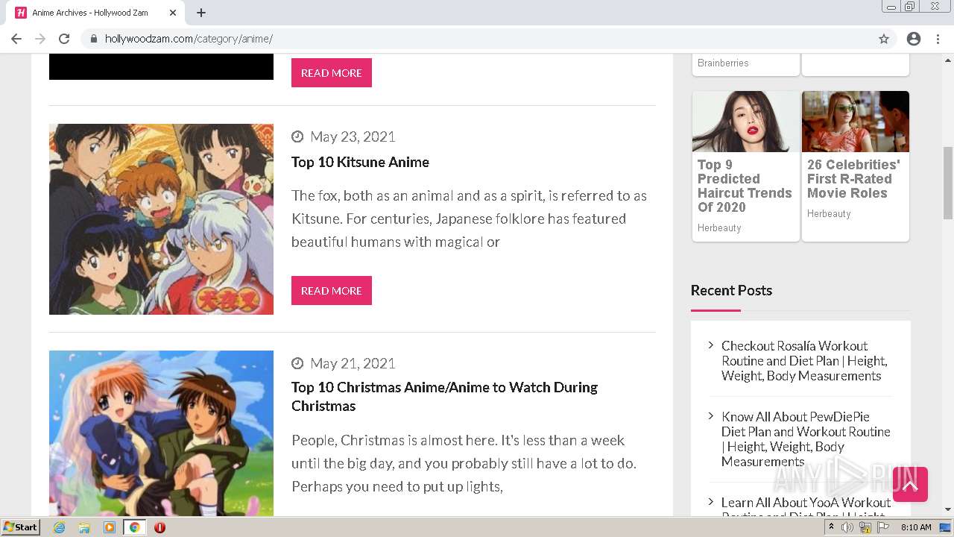The height and width of the screenshot is (537, 954).
Task: Open 26 Celebrities' First R-Rated Movie Roles ad
Action: [853, 179]
